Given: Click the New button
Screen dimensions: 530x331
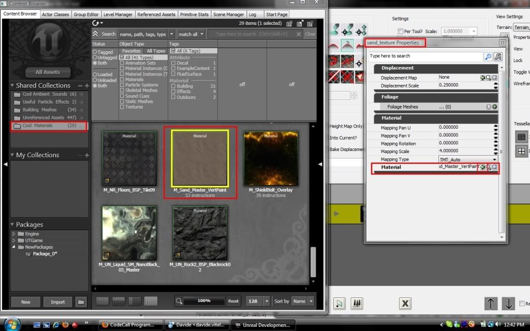Looking at the screenshot, I should pos(26,302).
